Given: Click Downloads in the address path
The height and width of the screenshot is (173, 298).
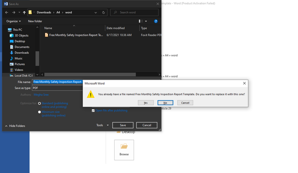Looking at the screenshot, I should coord(44,12).
